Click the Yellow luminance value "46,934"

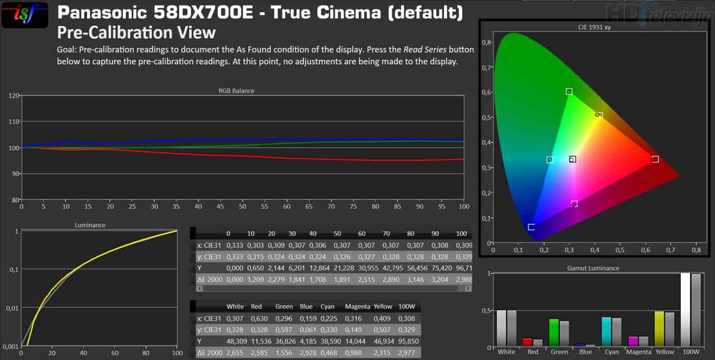385,340
